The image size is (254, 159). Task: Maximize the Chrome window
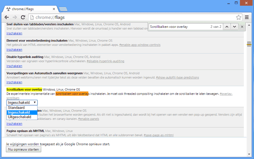click(x=236, y=3)
